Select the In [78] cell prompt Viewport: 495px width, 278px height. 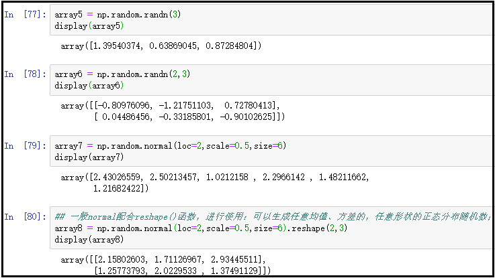pos(21,74)
